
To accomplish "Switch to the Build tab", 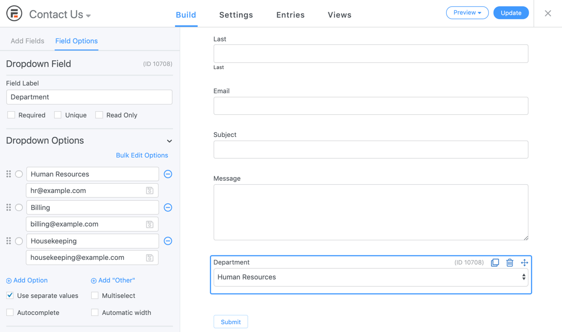I will [186, 15].
